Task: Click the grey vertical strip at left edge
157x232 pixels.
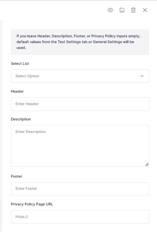Action: click(x=1, y=126)
